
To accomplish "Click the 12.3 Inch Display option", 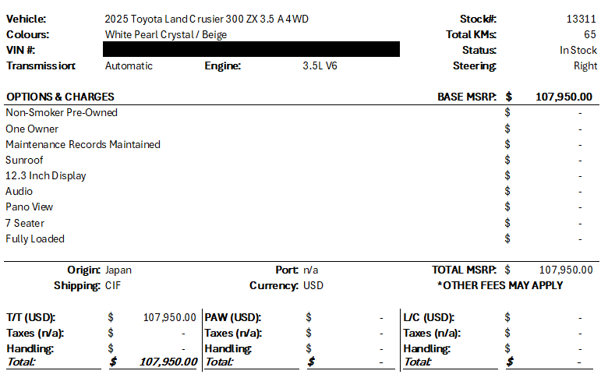I will click(46, 175).
